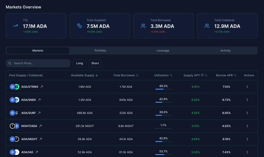Open the ADA/SURF pool external link arrow
The height and width of the screenshot is (157, 264).
pos(39,113)
